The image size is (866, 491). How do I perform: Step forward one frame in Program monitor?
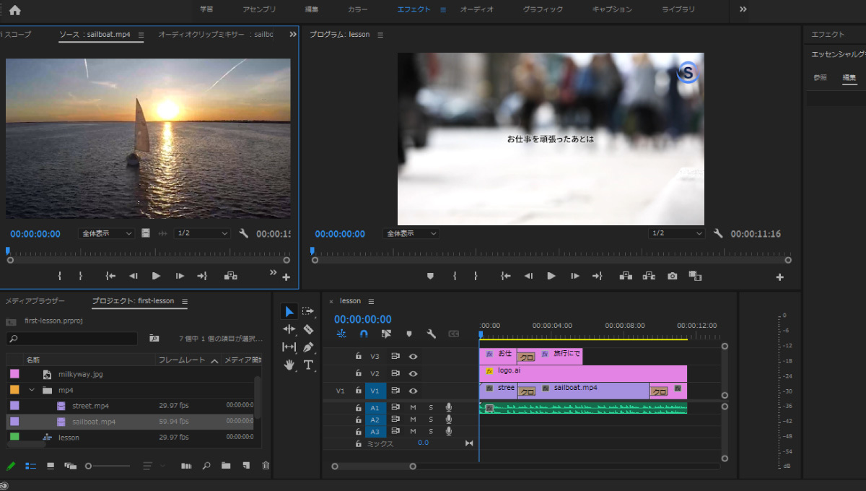pos(574,276)
